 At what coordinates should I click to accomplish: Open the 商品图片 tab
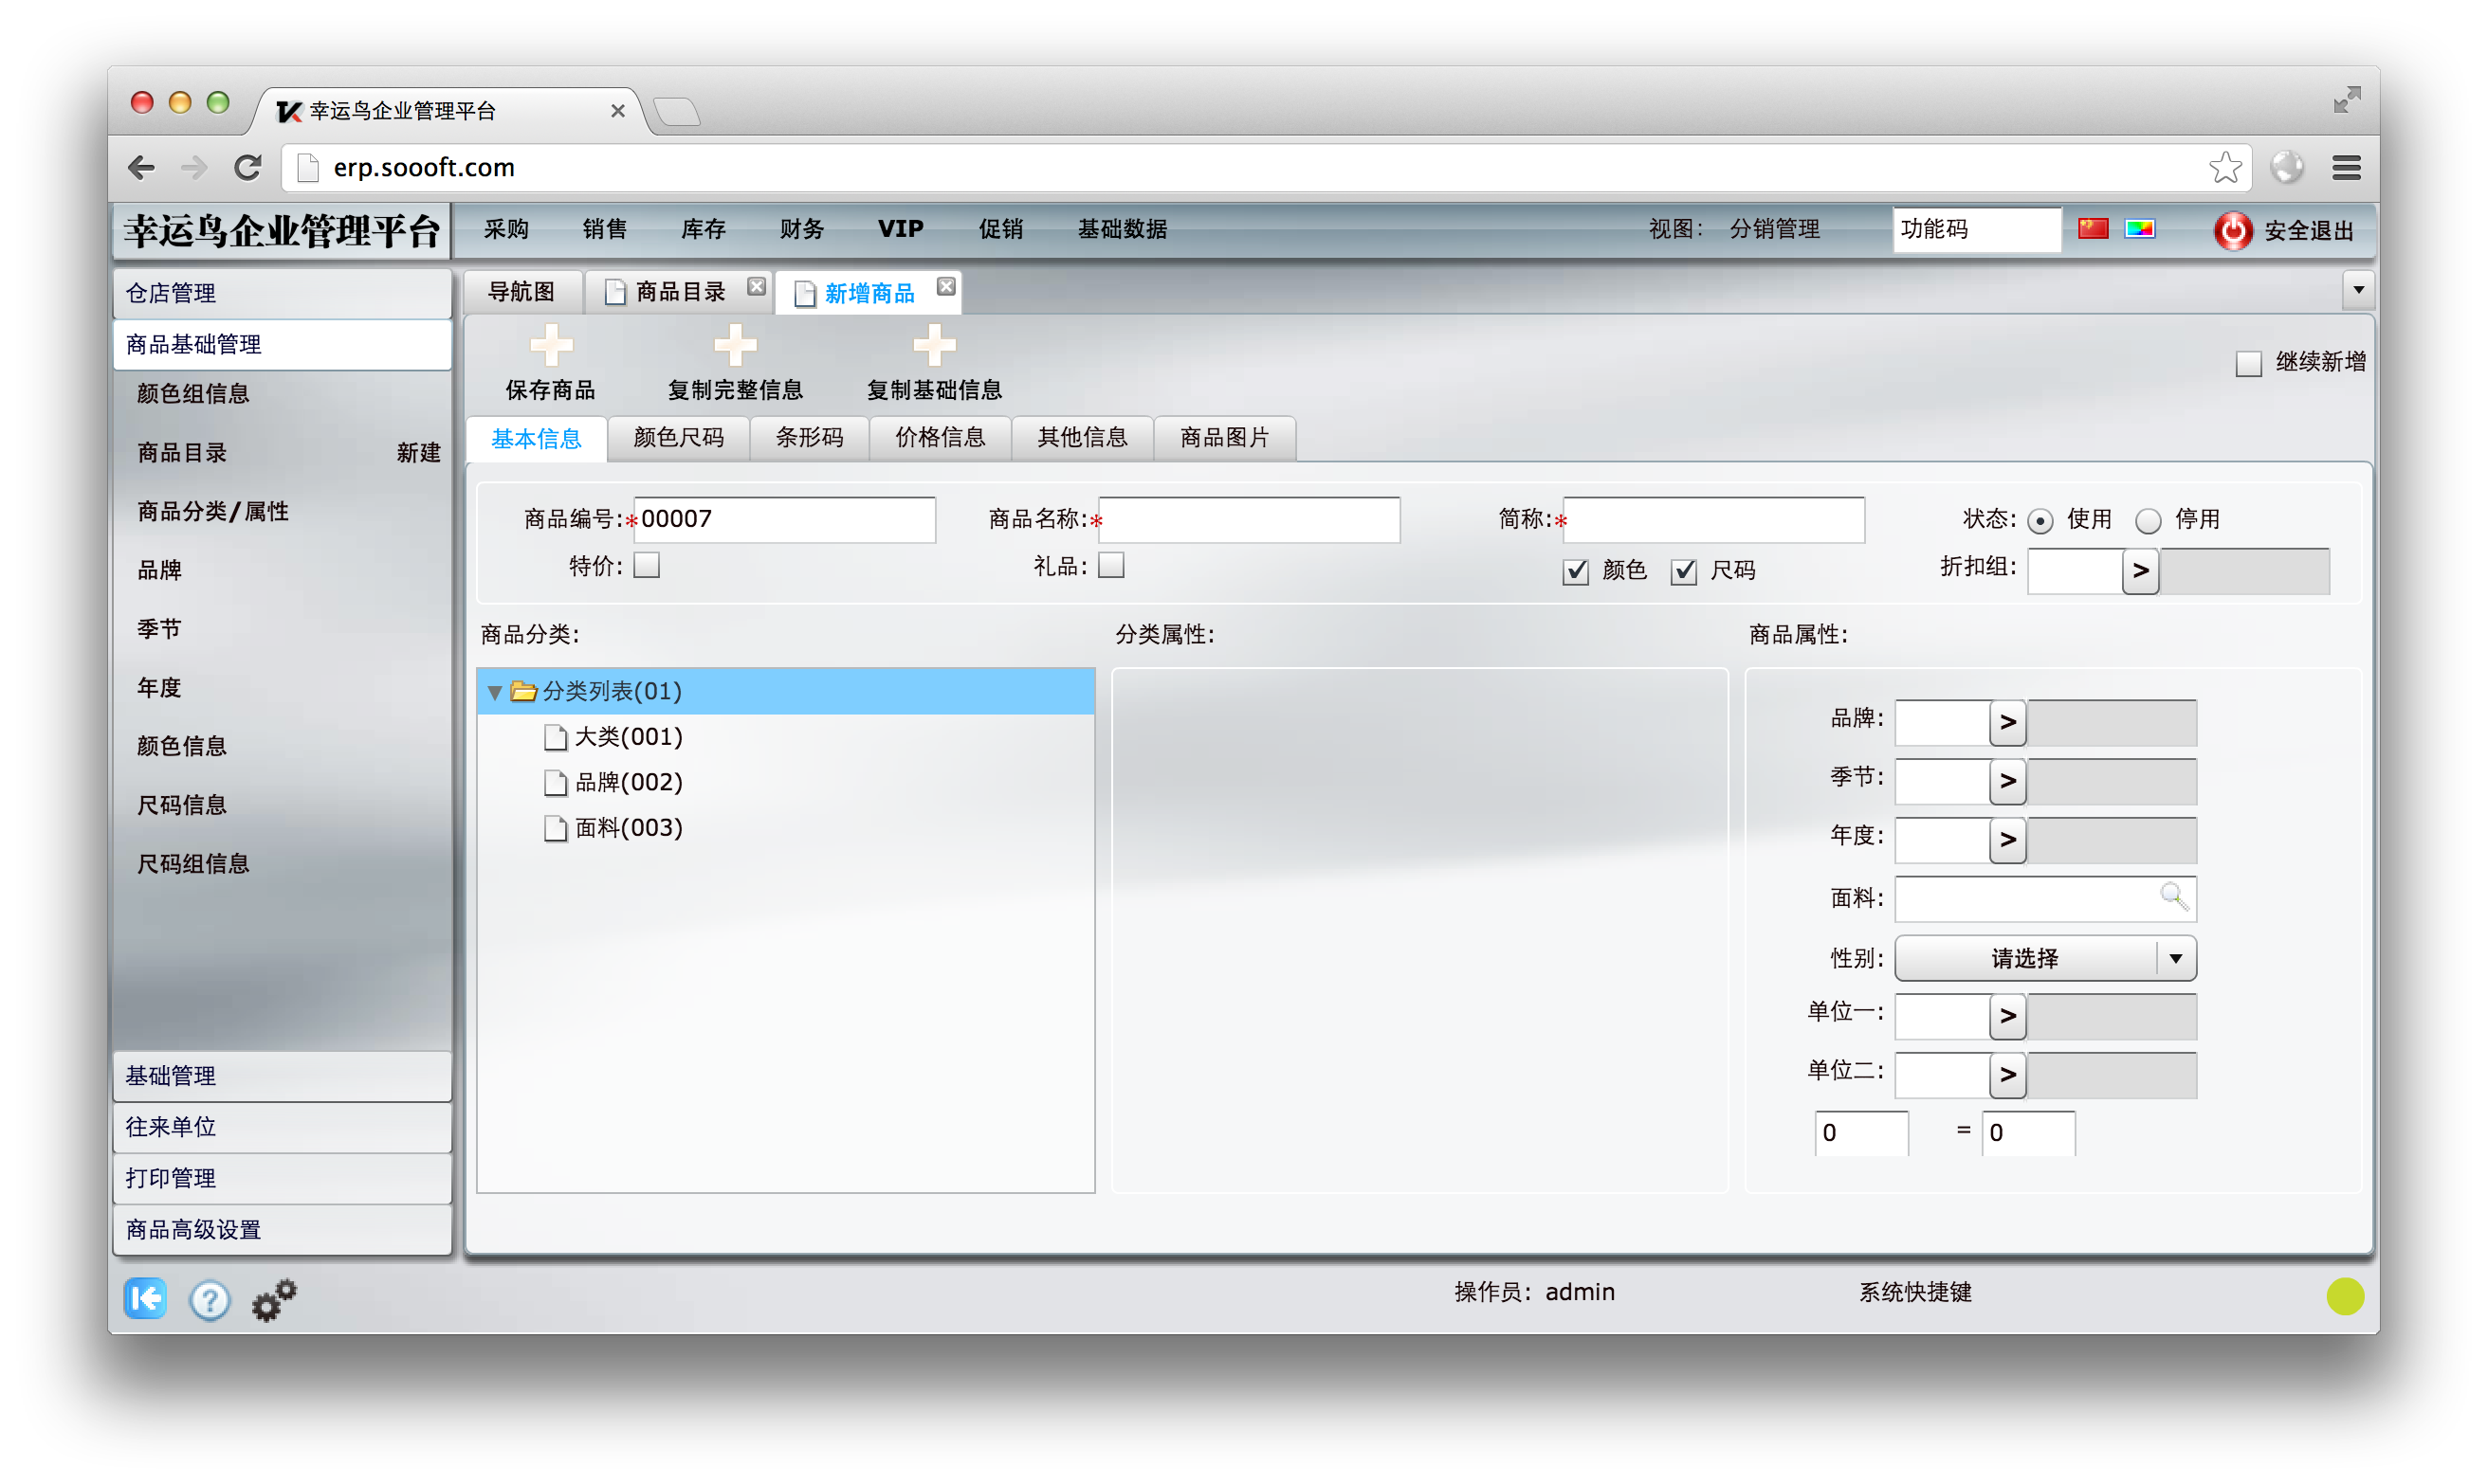point(1224,438)
